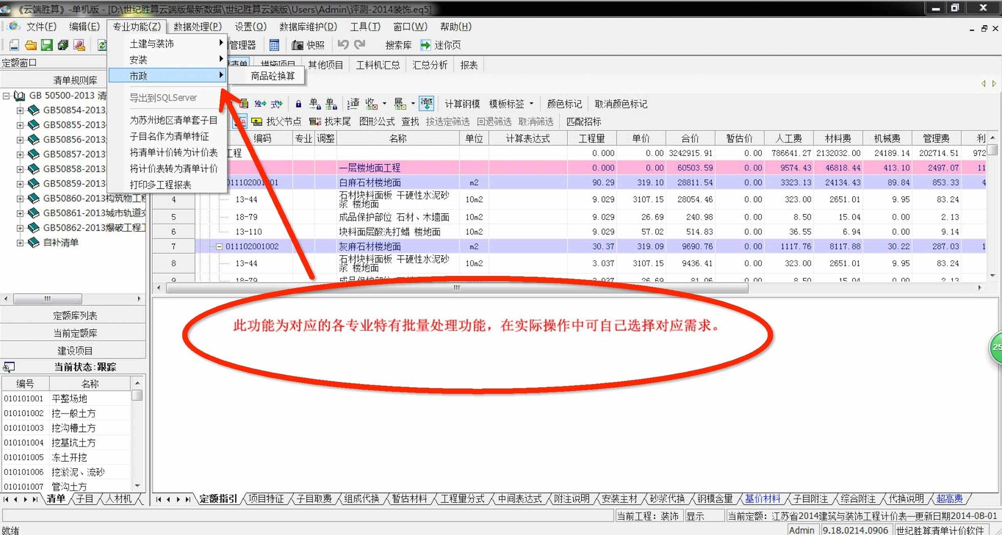Choose 子目名作为清单特征 menu entry
Image resolution: width=1002 pixels, height=535 pixels.
(x=169, y=136)
